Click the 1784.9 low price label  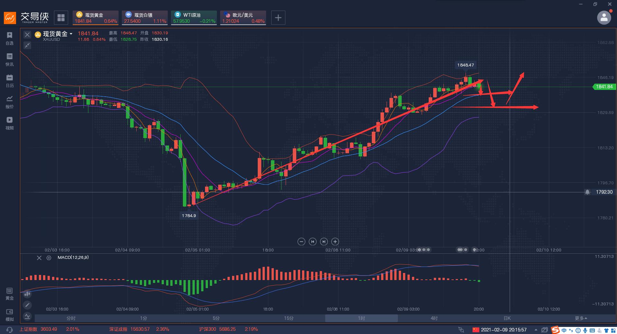(x=189, y=215)
